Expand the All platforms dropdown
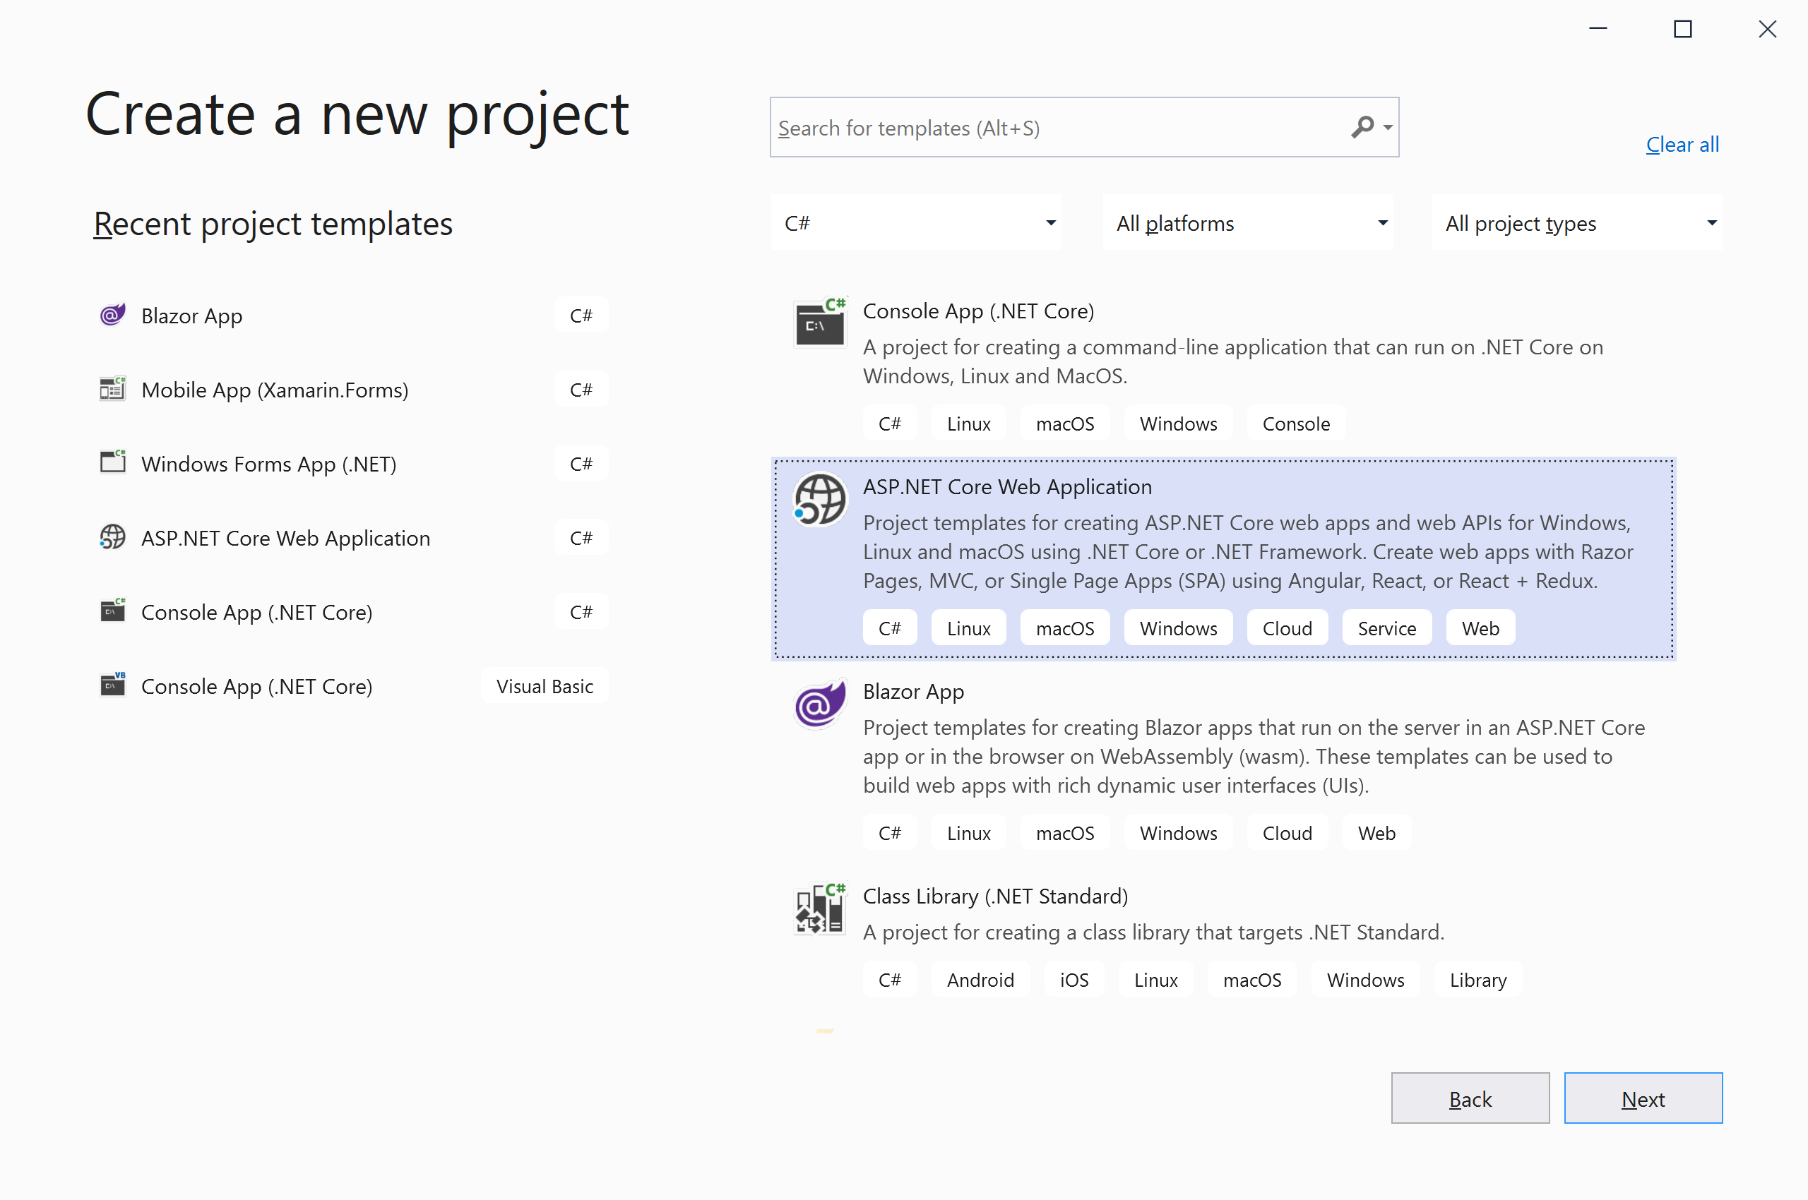Viewport: 1808px width, 1200px height. 1247,222
